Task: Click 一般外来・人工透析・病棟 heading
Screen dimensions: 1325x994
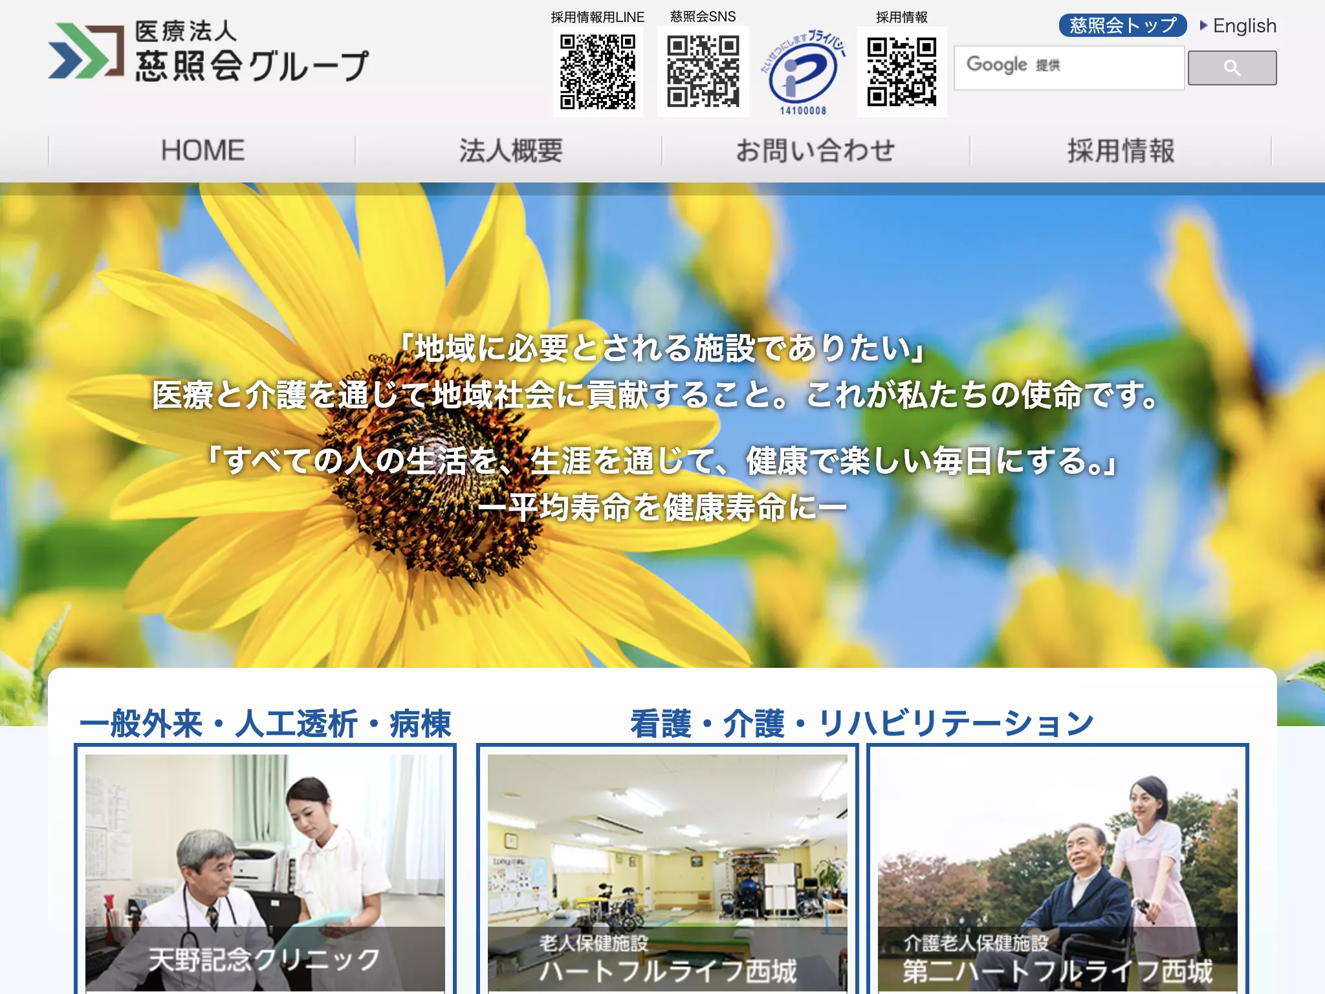Action: coord(265,723)
